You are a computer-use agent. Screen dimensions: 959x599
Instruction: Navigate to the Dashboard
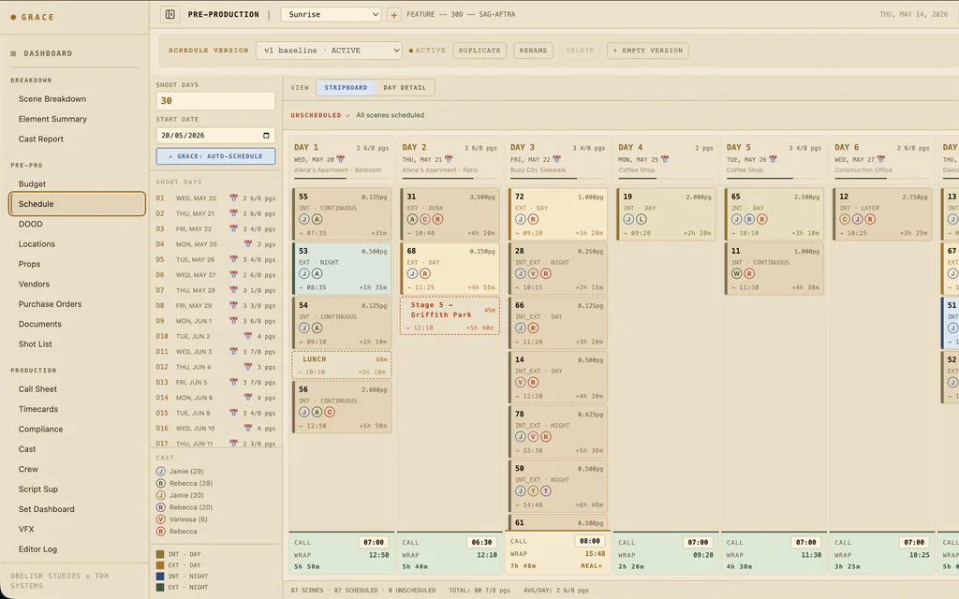click(x=48, y=53)
